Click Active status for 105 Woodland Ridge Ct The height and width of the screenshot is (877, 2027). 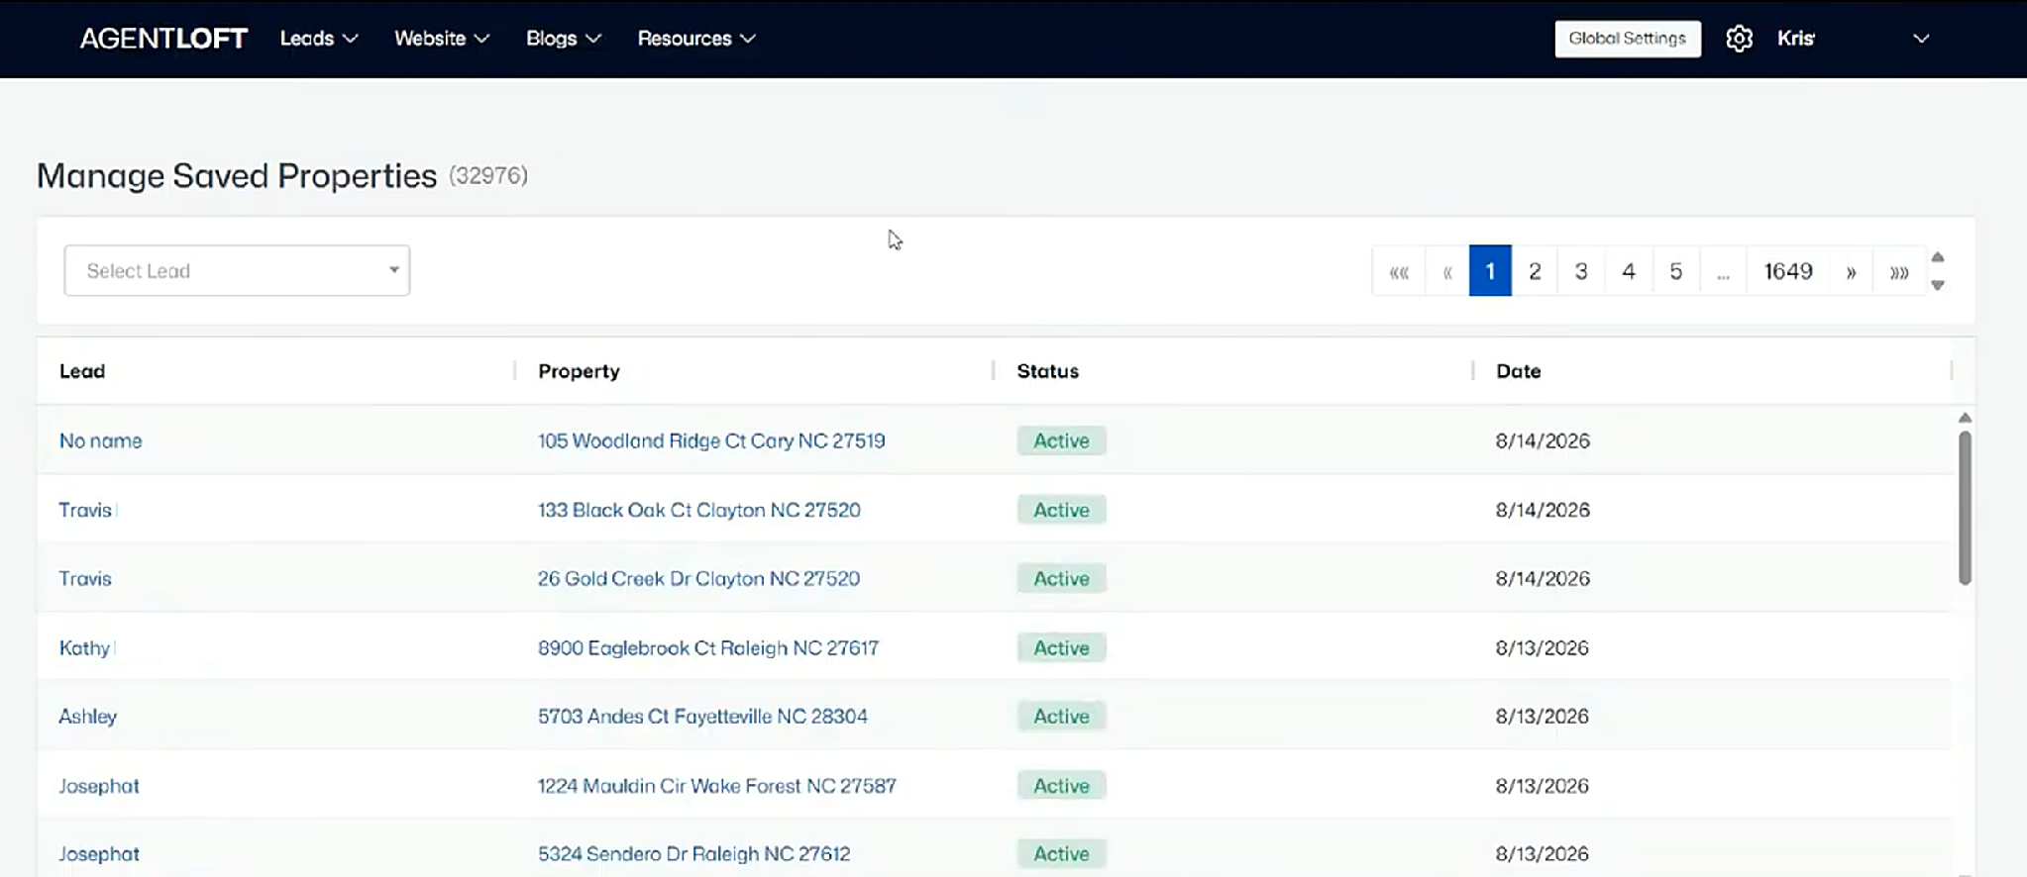point(1061,440)
